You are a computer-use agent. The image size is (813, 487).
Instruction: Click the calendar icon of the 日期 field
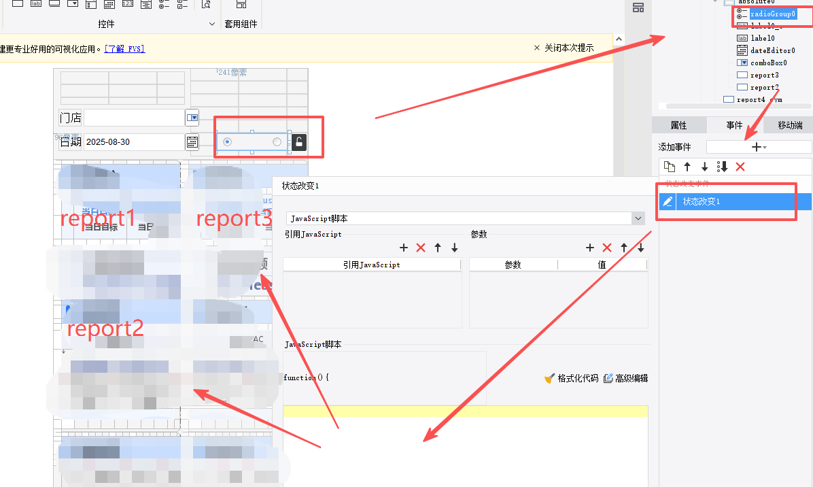192,142
